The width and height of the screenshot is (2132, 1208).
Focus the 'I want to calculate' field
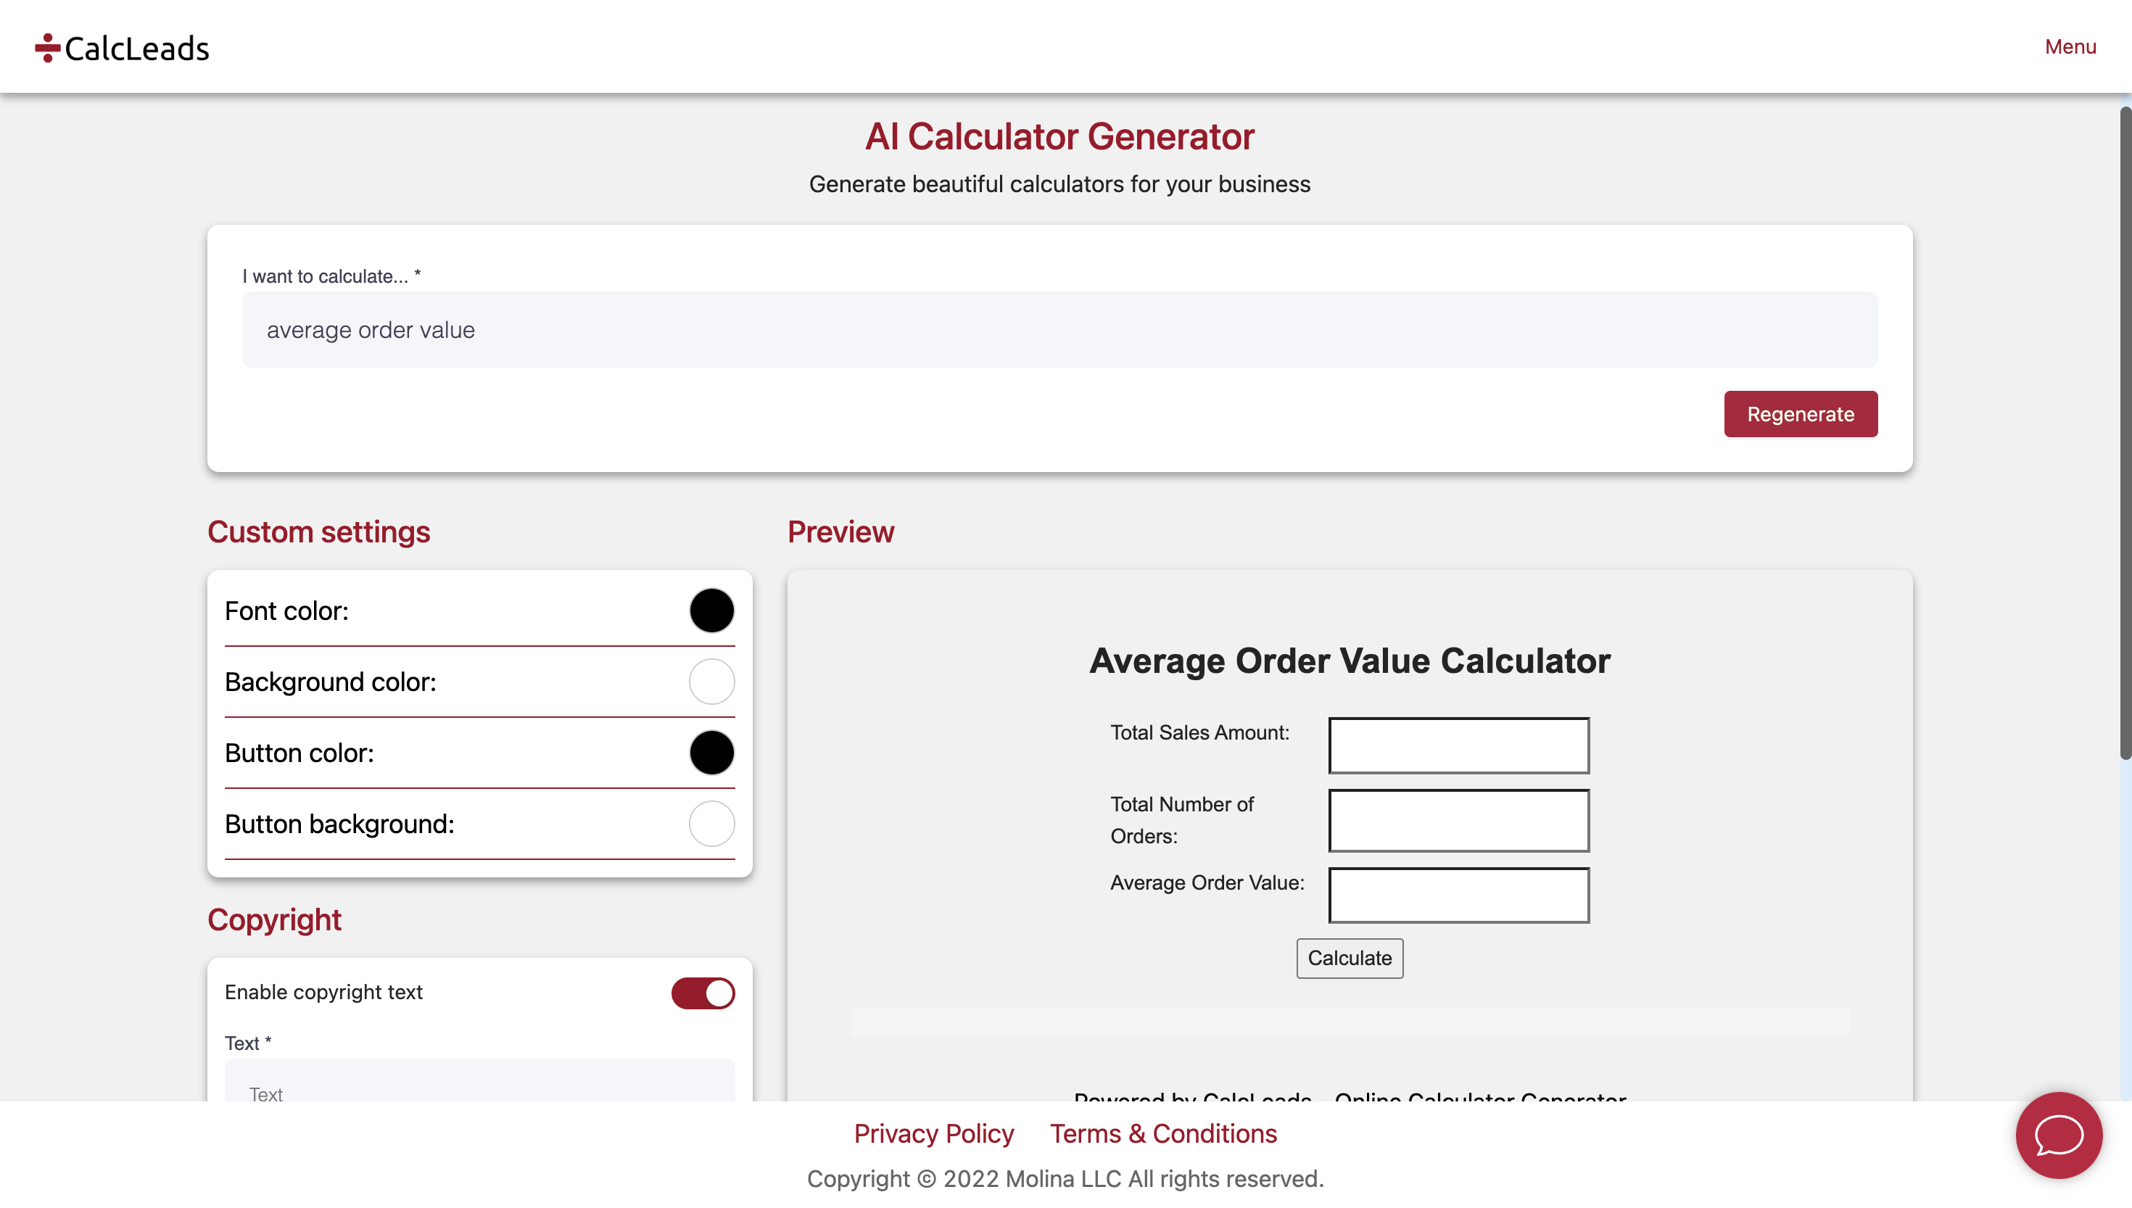pos(1059,329)
